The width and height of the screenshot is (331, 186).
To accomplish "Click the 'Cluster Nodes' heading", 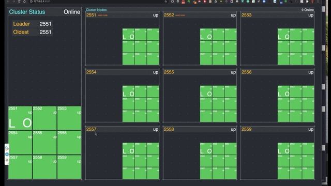I will (96, 10).
